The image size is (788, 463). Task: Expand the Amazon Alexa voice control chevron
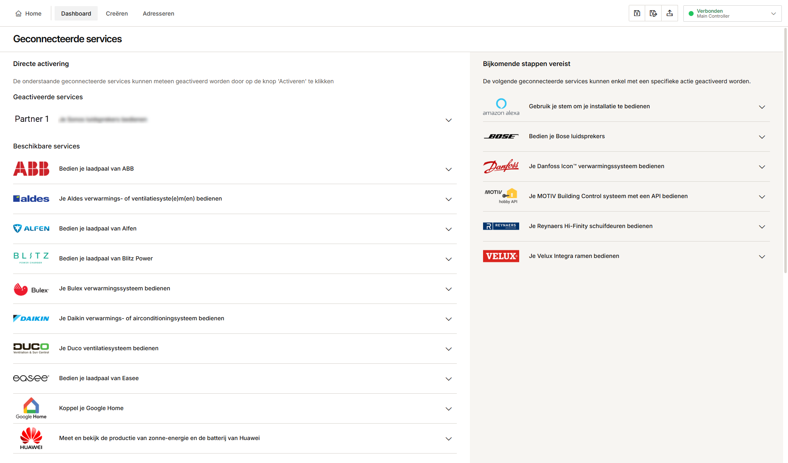[x=762, y=107]
